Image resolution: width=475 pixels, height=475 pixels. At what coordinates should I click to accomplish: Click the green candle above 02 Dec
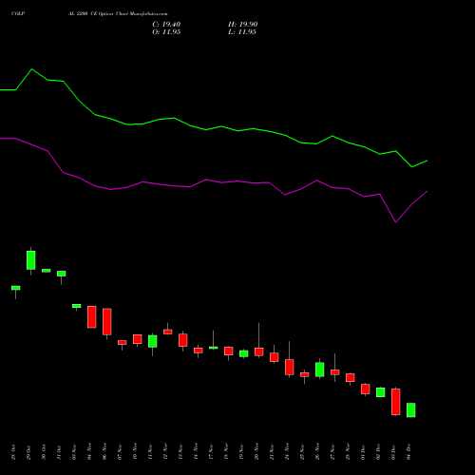pos(381,392)
